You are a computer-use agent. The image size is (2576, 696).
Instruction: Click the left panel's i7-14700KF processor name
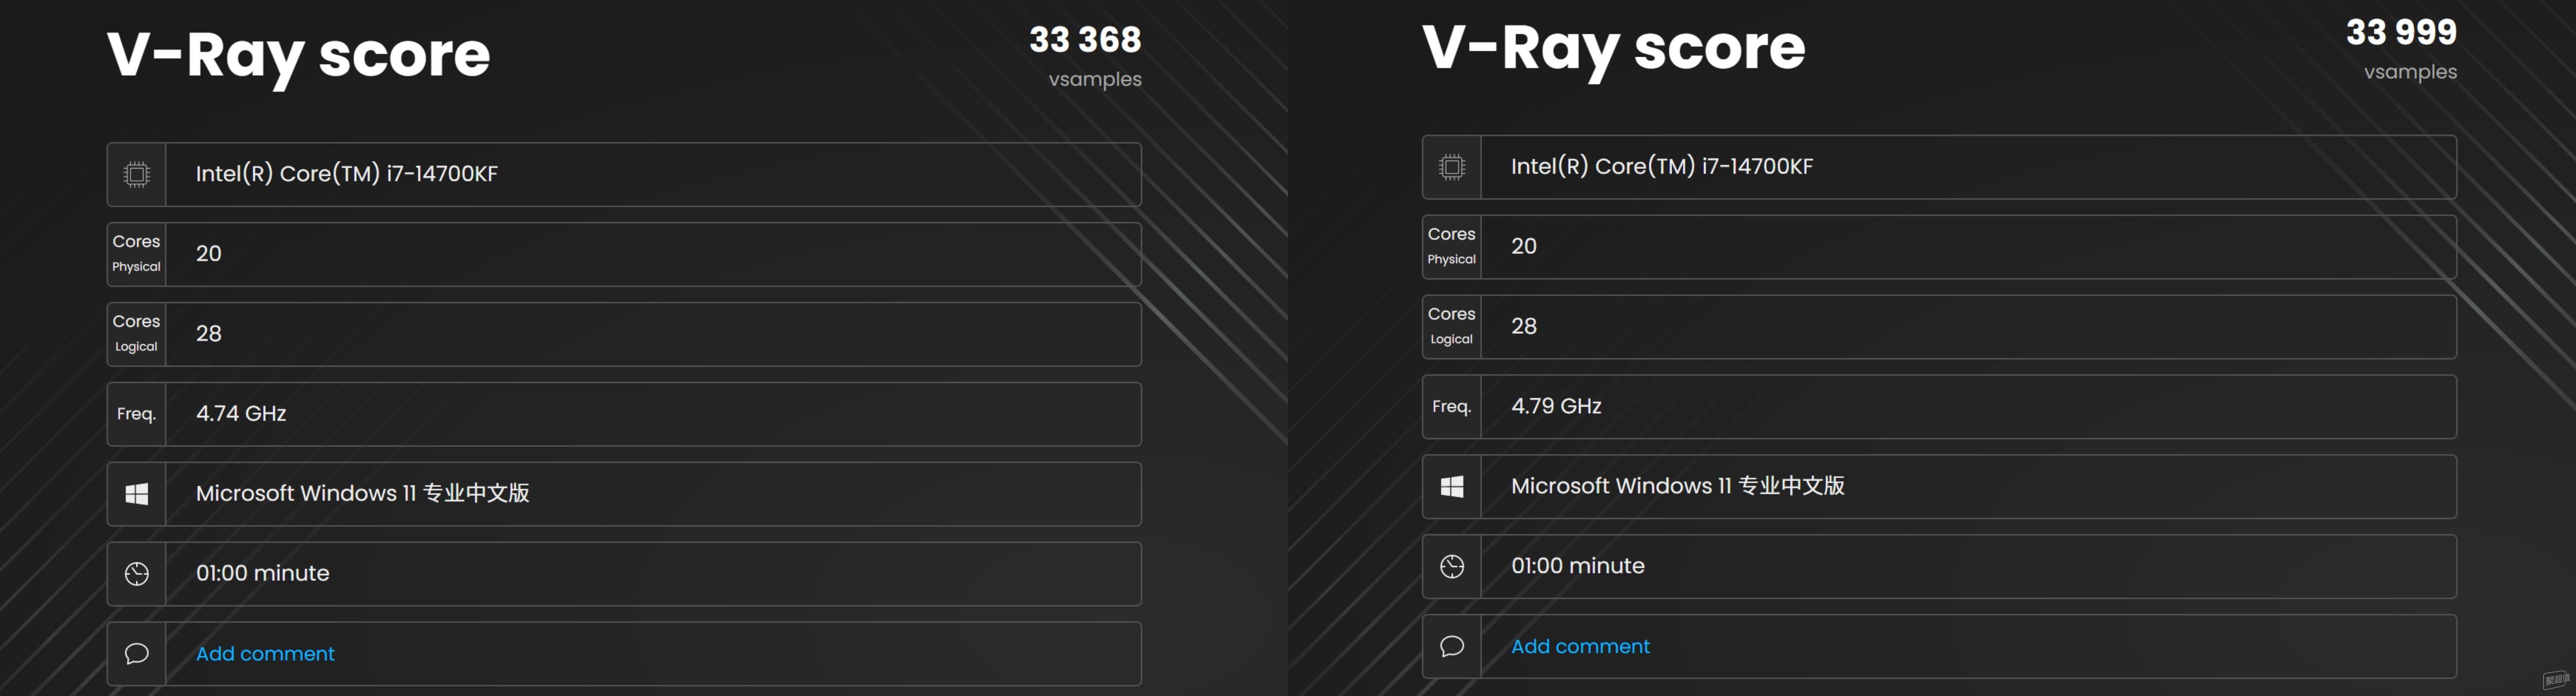tap(346, 174)
